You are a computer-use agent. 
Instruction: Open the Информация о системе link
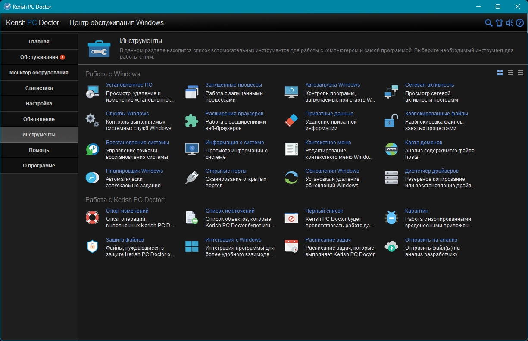pyautogui.click(x=235, y=143)
